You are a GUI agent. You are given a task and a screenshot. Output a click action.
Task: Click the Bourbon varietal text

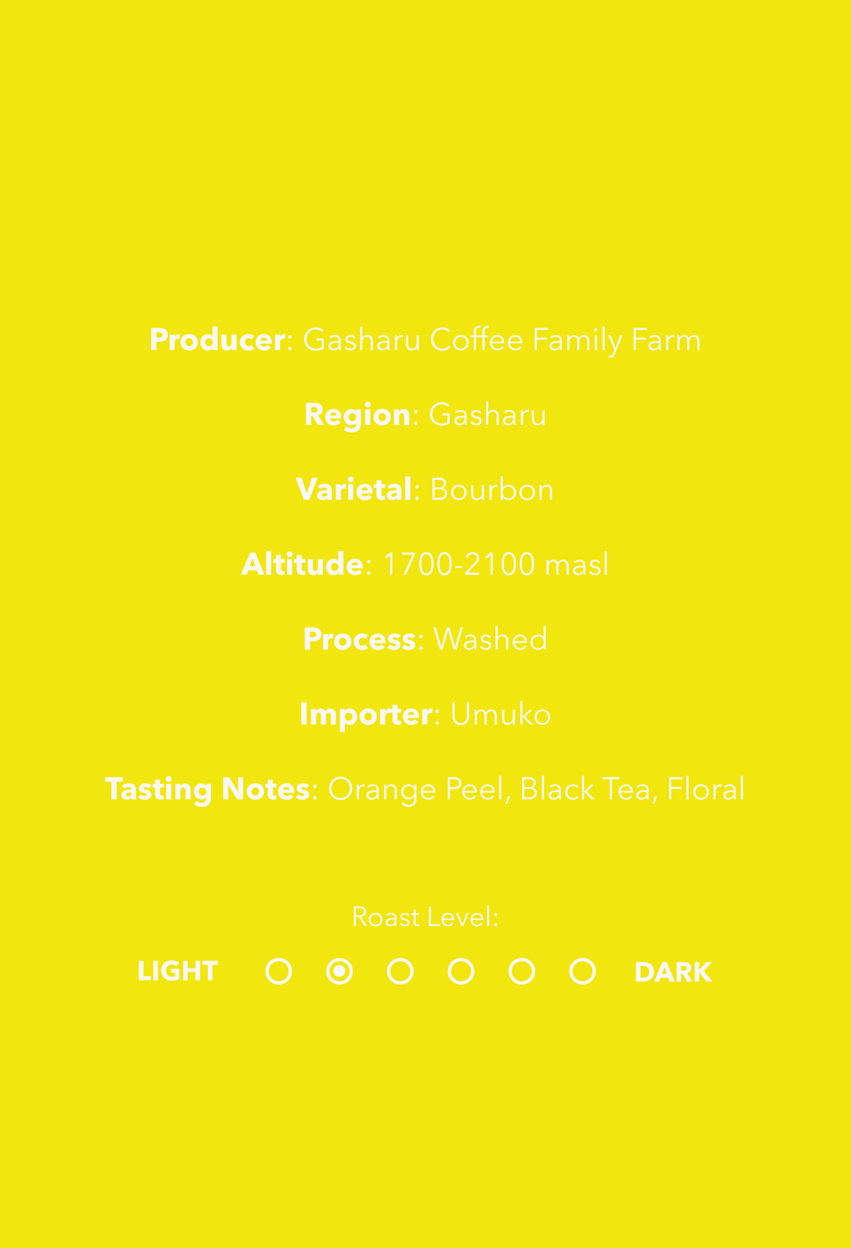pyautogui.click(x=492, y=490)
